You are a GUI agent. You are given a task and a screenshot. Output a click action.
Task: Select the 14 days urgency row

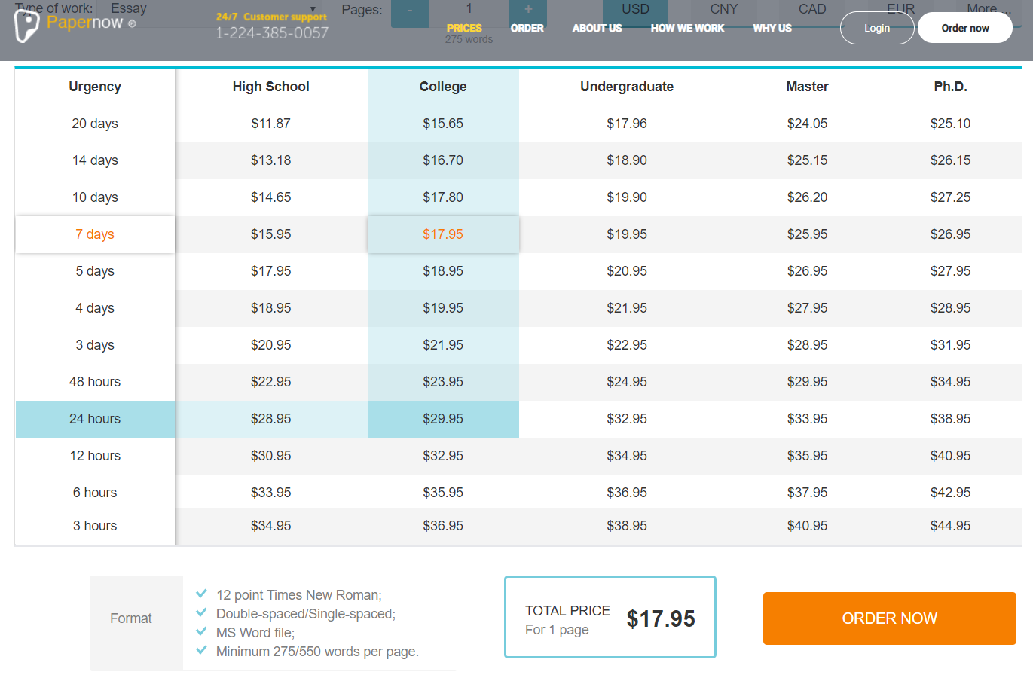click(95, 160)
